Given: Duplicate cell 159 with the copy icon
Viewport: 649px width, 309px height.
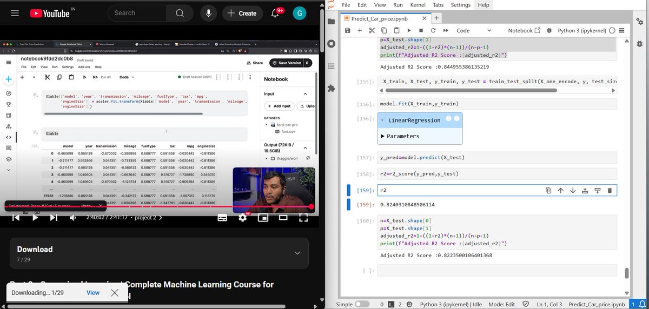Looking at the screenshot, I should pyautogui.click(x=548, y=190).
